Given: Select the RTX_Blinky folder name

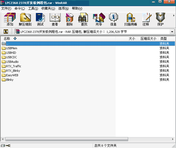Looking at the screenshot, I should 13,71.
